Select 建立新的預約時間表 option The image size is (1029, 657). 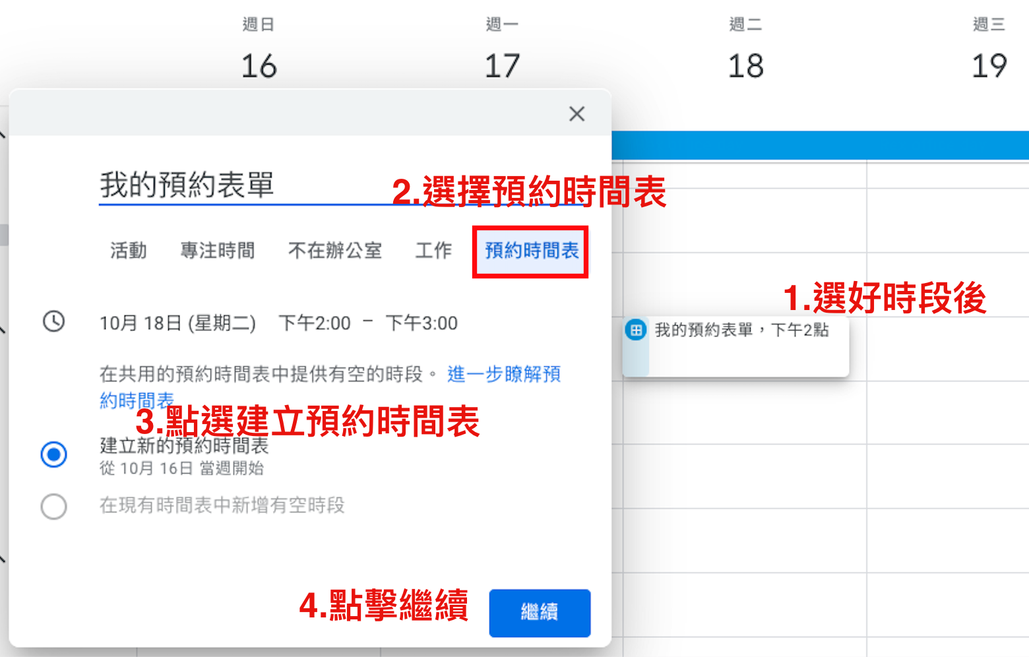pyautogui.click(x=54, y=454)
